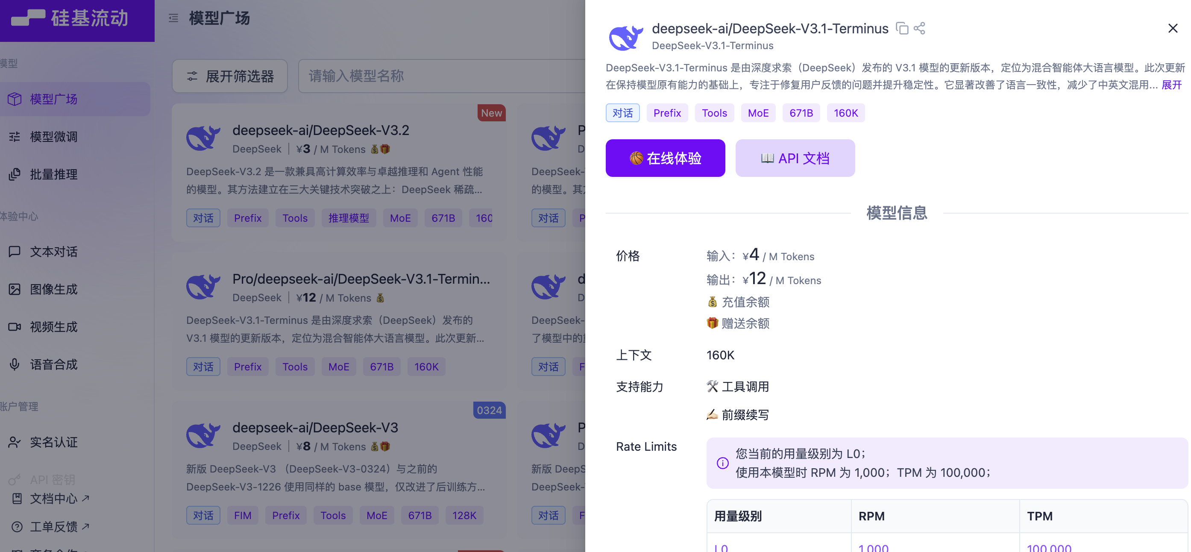Copy the model name deepseek-ai/DeepSeek-V3.1-Terminus
1191x552 pixels.
901,28
